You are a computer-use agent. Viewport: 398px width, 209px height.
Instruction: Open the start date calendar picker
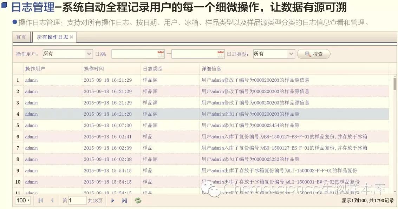coord(161,54)
